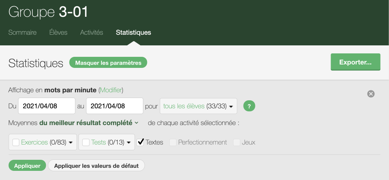Click the Masquer les paramètres button
Image resolution: width=389 pixels, height=180 pixels.
tap(108, 63)
